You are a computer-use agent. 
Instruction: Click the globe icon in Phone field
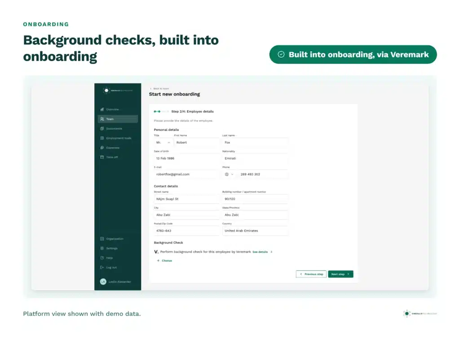tap(227, 174)
